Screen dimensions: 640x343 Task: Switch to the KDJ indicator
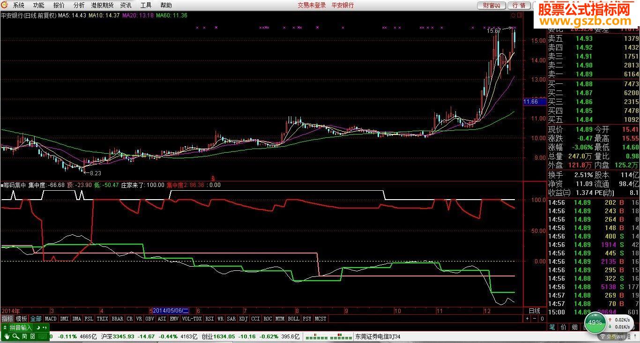[244, 319]
